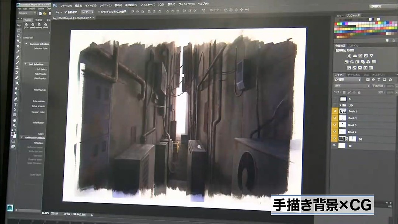Image resolution: width=398 pixels, height=224 pixels.
Task: Click the DTH shelf icon in Maya
Action: click(x=26, y=26)
